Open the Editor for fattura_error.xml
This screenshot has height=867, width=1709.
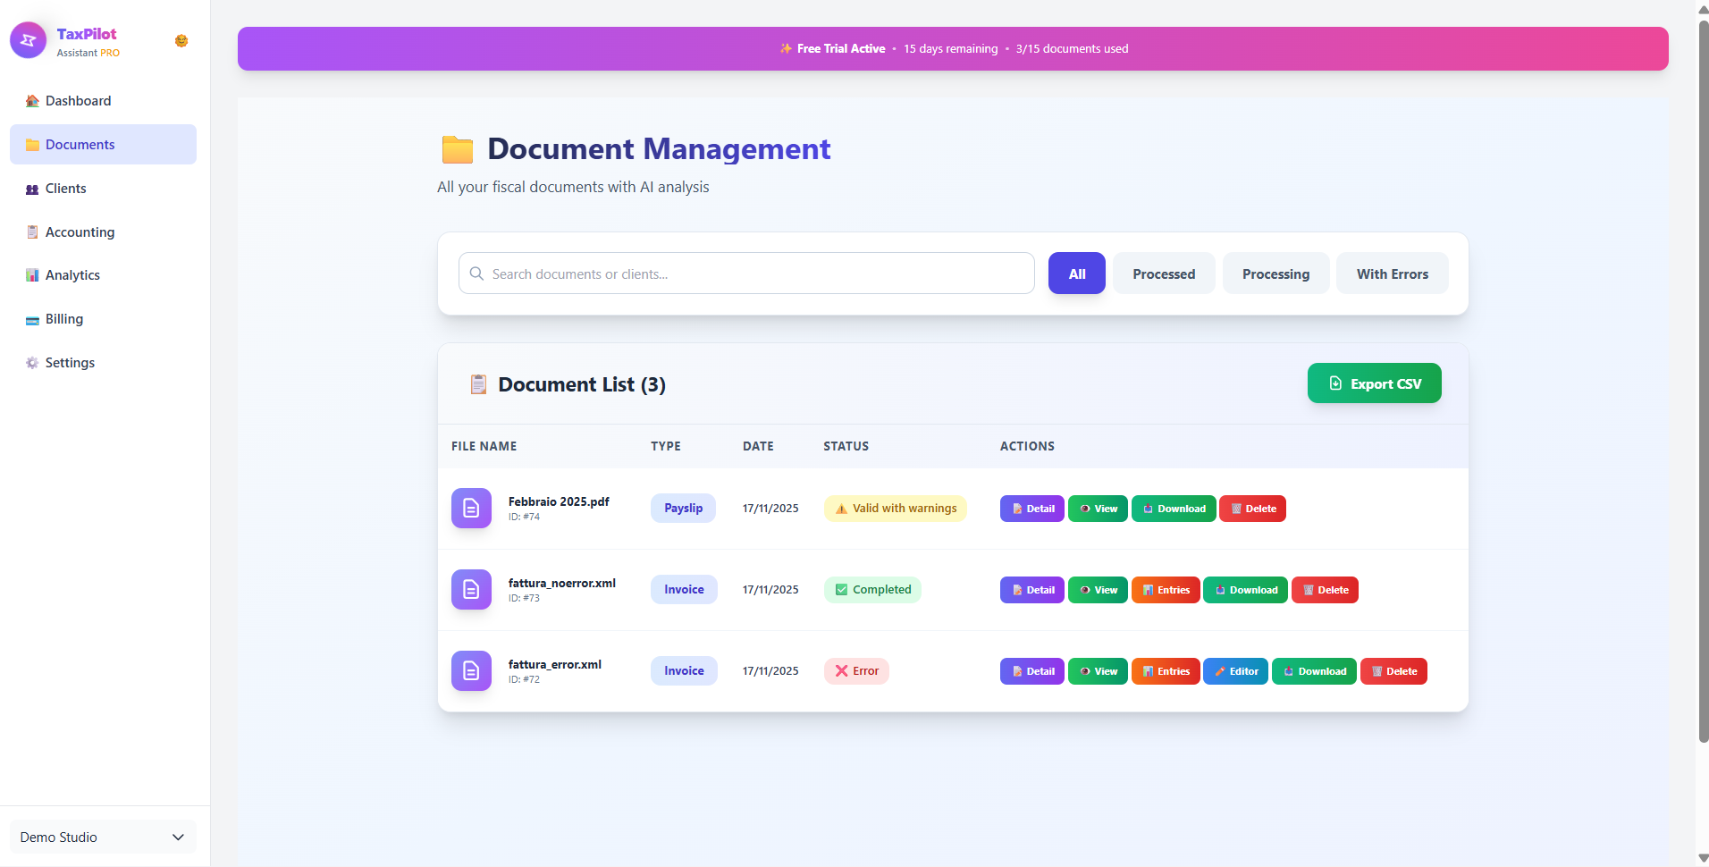[x=1235, y=670]
